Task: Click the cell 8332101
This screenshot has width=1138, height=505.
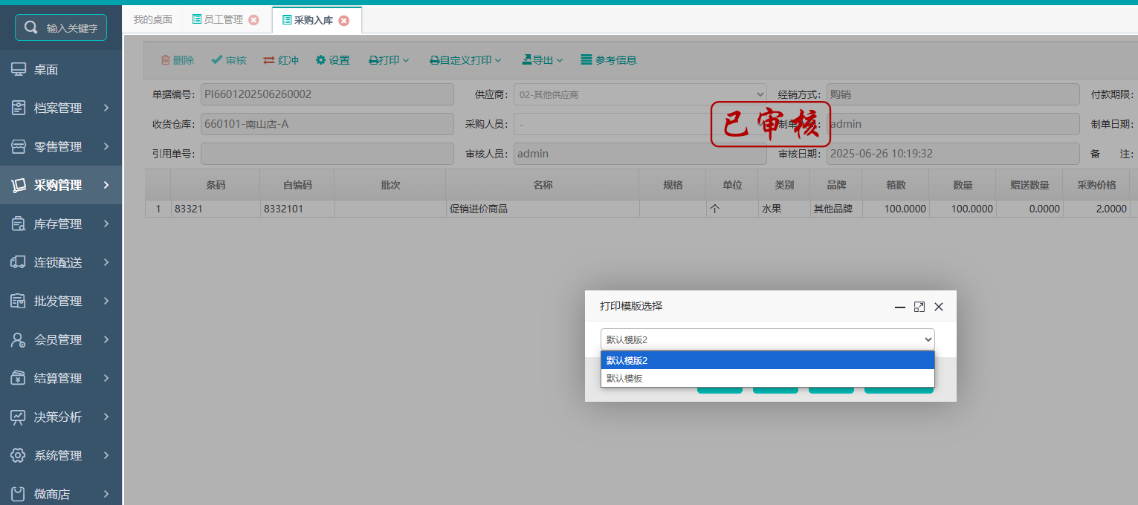Action: pyautogui.click(x=297, y=209)
